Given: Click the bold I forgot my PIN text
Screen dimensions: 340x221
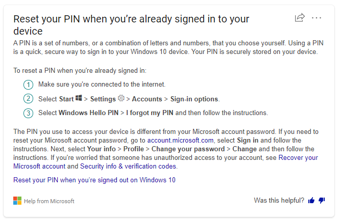Looking at the screenshot, I should [150, 113].
